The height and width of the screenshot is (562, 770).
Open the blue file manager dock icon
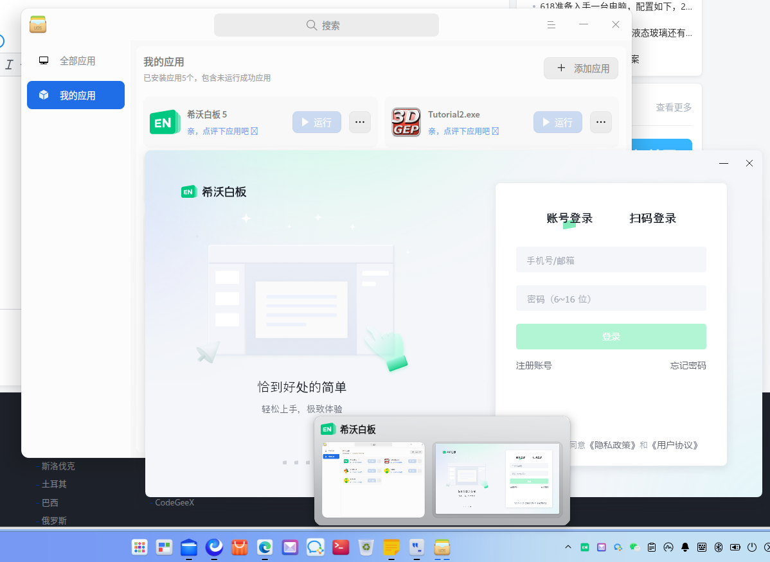pos(189,547)
